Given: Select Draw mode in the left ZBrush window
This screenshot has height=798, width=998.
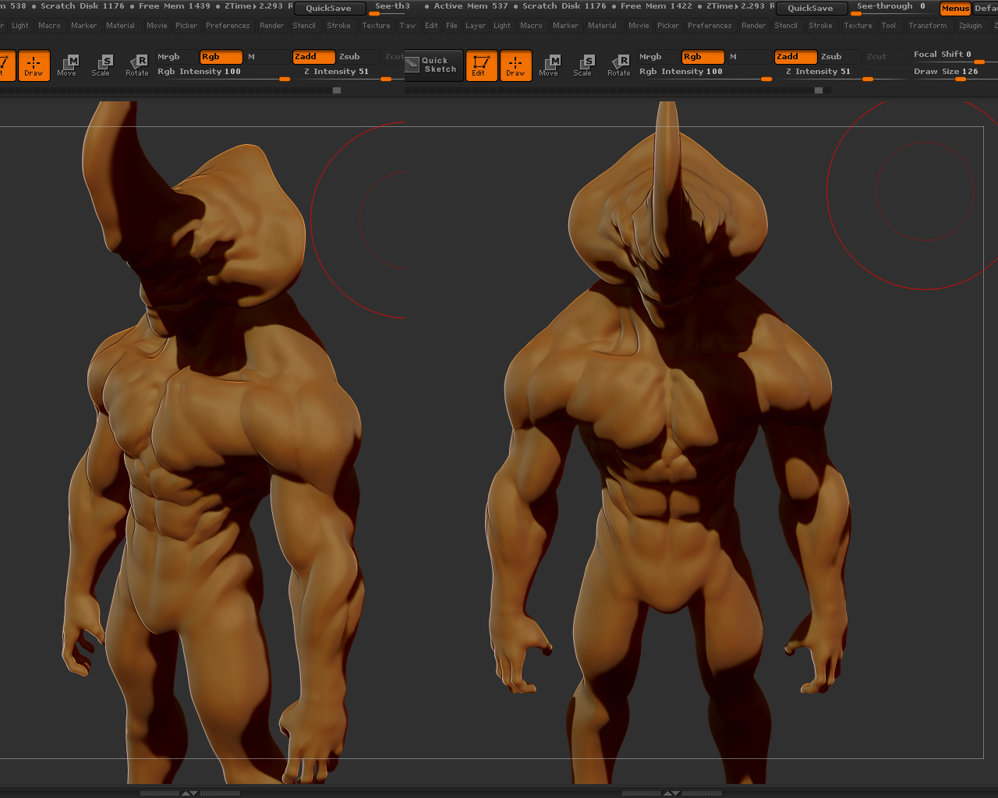Looking at the screenshot, I should (34, 65).
